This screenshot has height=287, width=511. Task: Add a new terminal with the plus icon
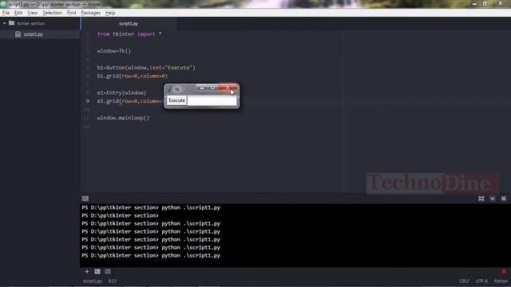coord(87,271)
